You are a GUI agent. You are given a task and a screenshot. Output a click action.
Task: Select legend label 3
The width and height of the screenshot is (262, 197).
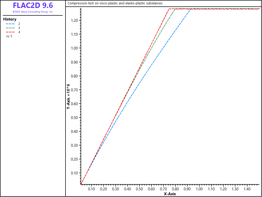pos(19,28)
